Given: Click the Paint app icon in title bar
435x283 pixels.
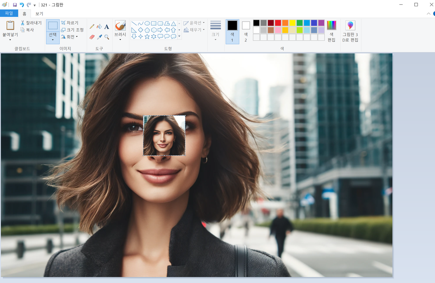Looking at the screenshot, I should (5, 5).
